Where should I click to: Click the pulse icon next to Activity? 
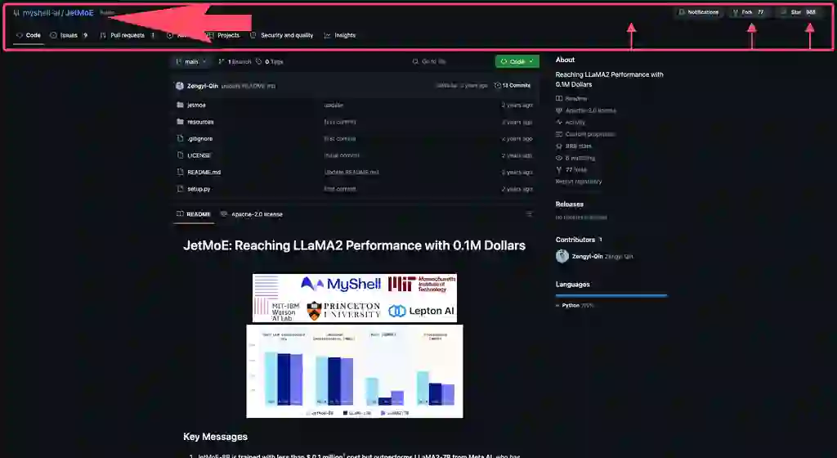(559, 122)
